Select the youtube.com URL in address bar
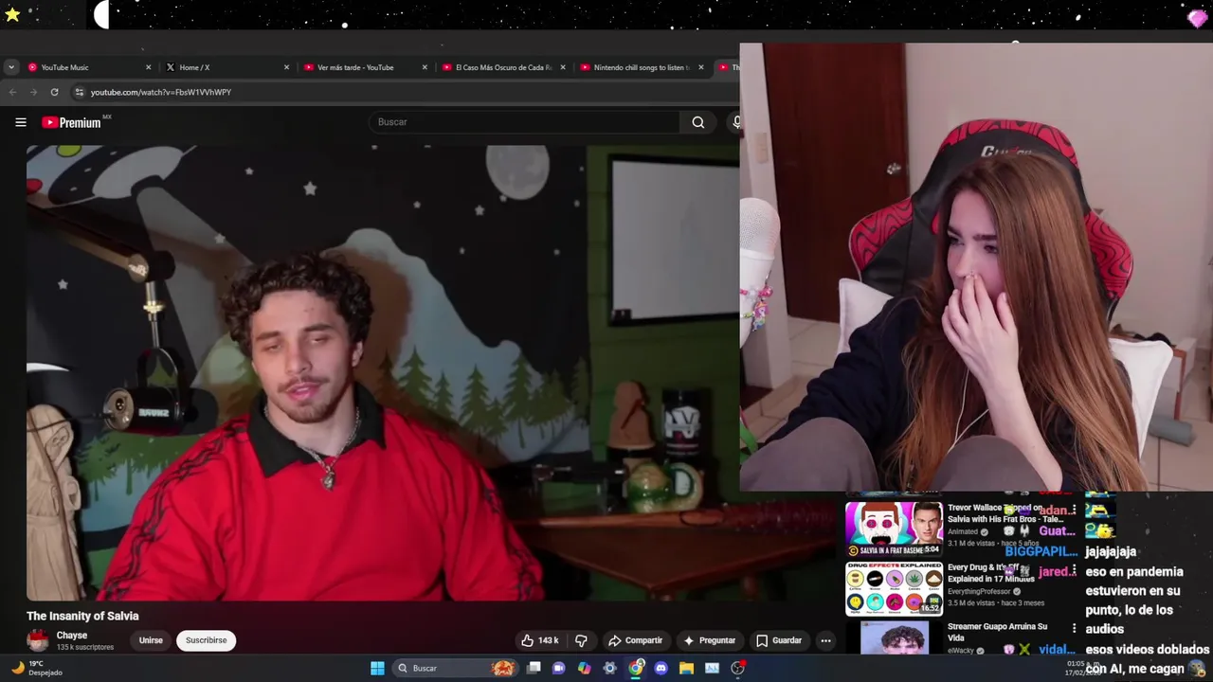 pyautogui.click(x=160, y=92)
